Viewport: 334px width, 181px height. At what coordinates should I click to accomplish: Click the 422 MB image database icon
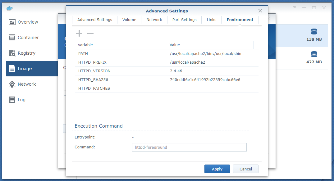pos(314,54)
